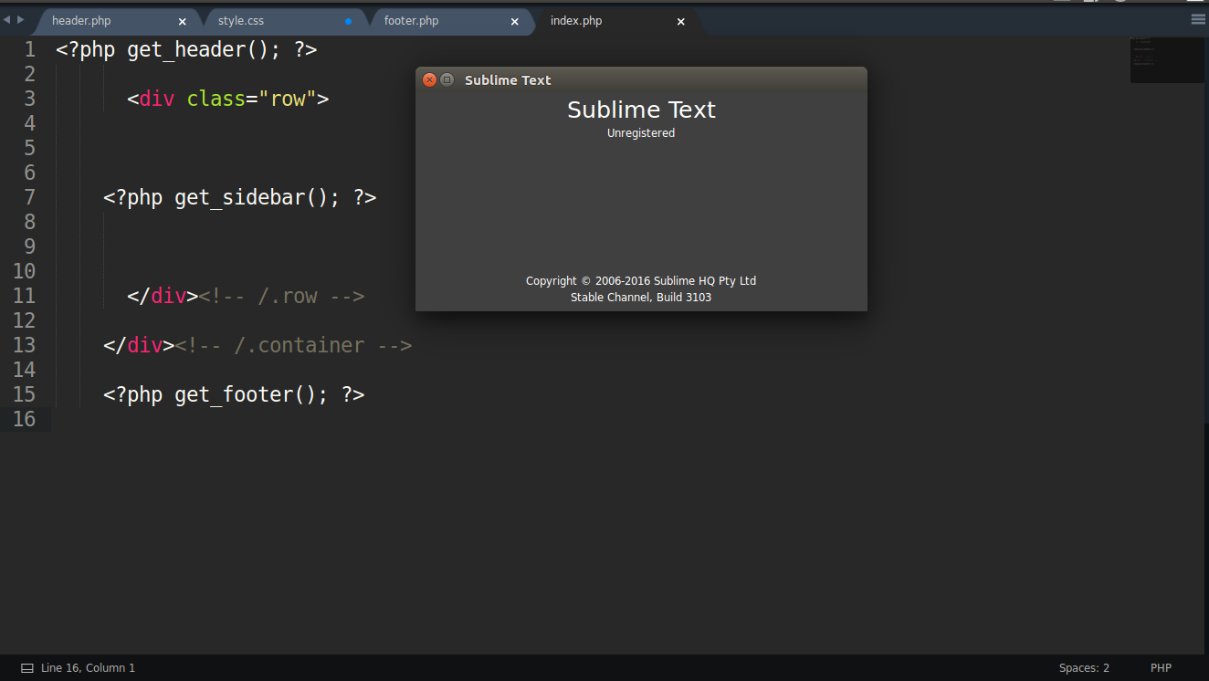Click the unsaved dot on style.css
The width and height of the screenshot is (1209, 681).
tap(348, 21)
